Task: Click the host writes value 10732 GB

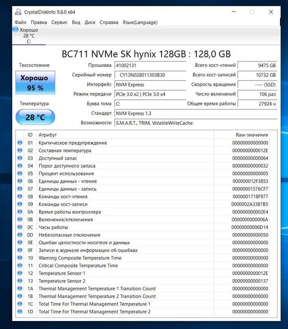Action: coord(257,75)
